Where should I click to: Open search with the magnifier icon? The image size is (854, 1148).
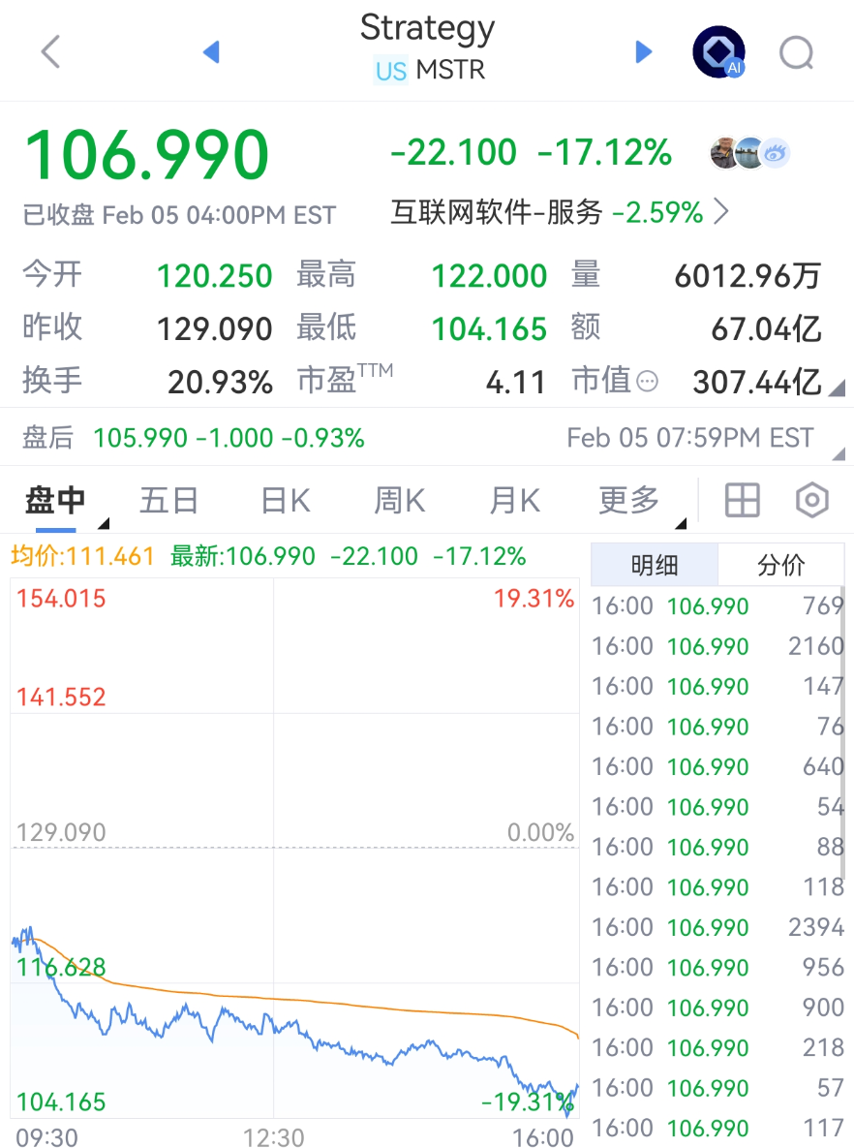796,53
